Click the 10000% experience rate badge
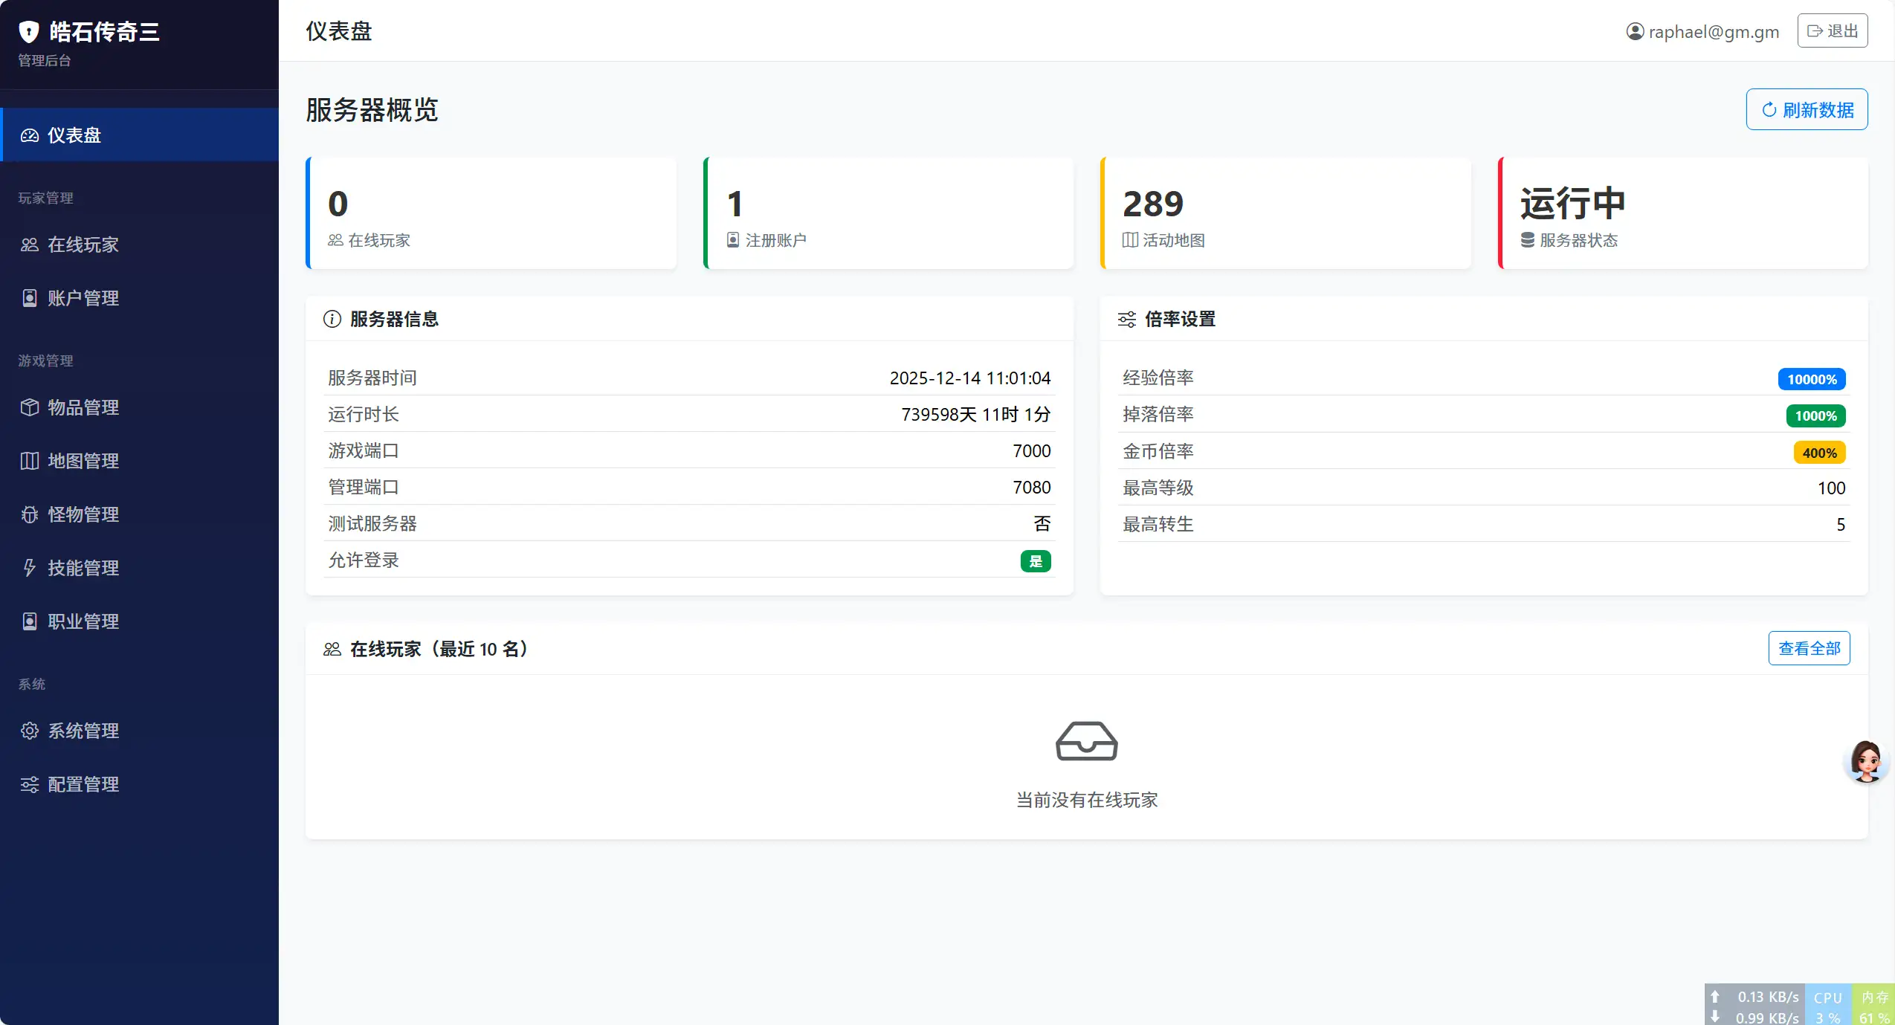The width and height of the screenshot is (1895, 1025). 1811,379
